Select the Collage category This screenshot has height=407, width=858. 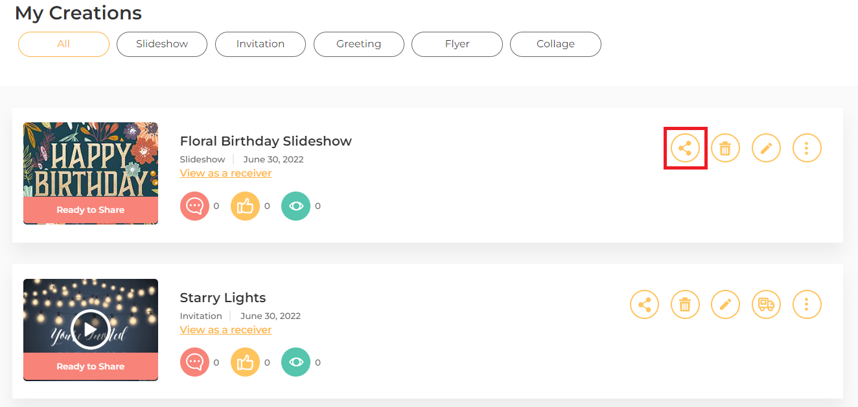[555, 44]
